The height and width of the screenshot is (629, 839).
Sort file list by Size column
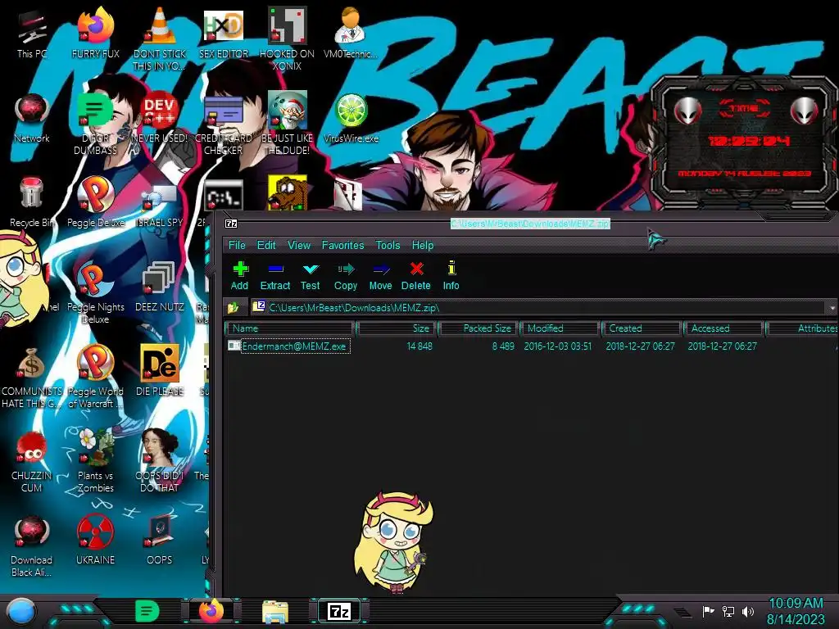[x=397, y=328]
